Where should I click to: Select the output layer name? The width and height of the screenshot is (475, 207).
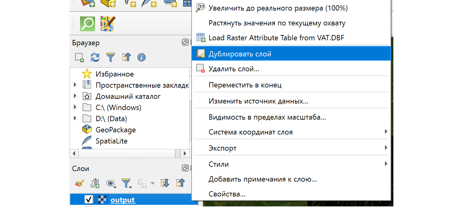[x=123, y=200]
